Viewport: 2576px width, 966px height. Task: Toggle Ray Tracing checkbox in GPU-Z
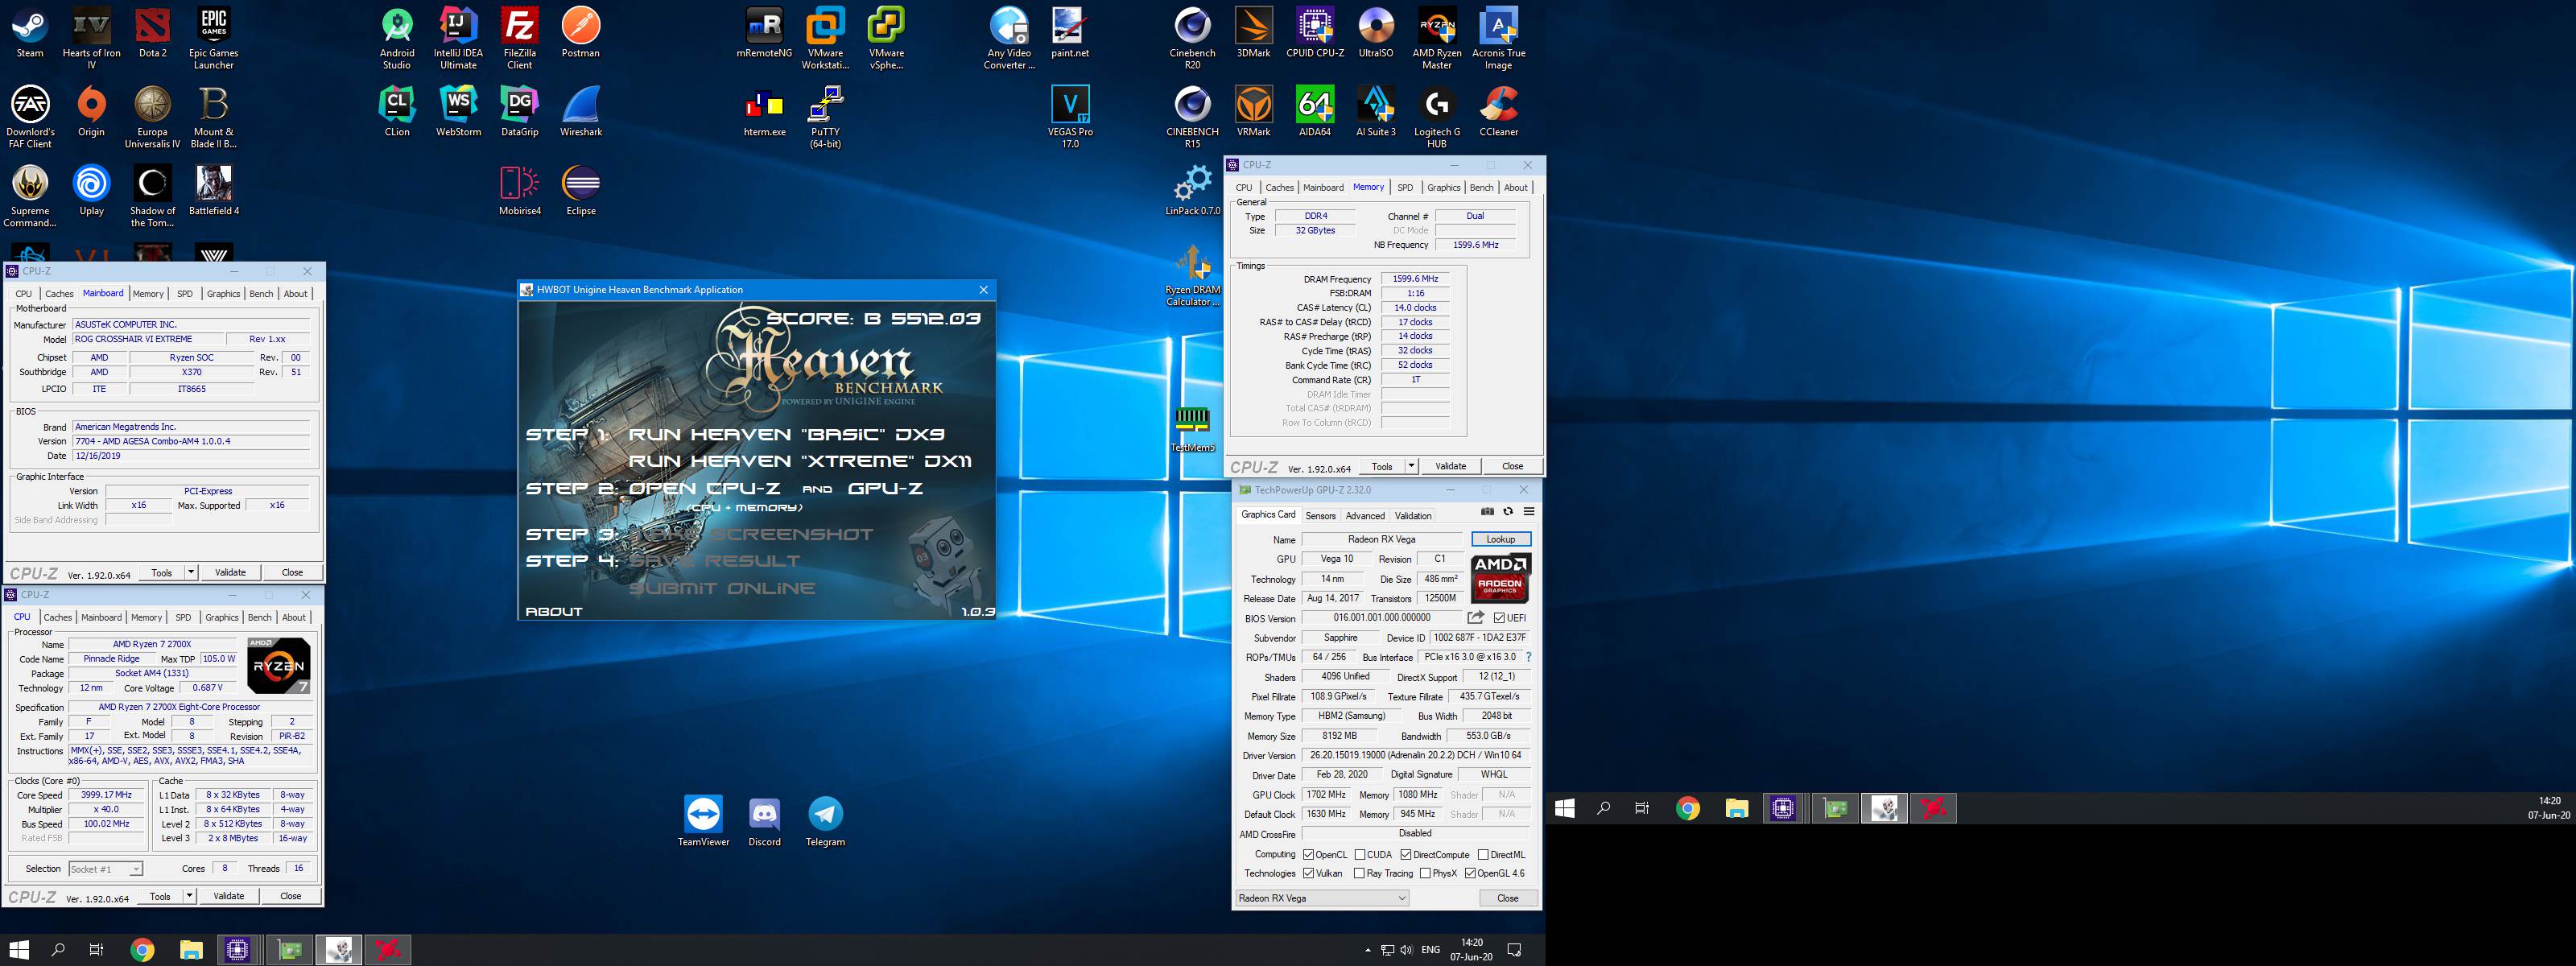point(1359,874)
